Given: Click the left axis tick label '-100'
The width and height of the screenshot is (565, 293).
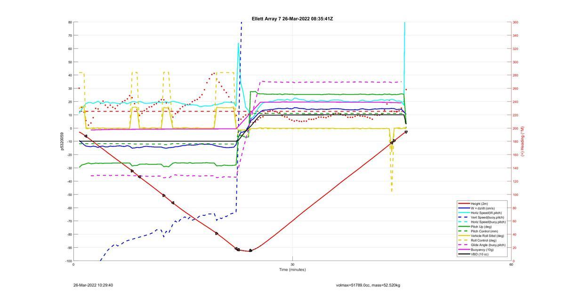Looking at the screenshot, I should pos(69,261).
